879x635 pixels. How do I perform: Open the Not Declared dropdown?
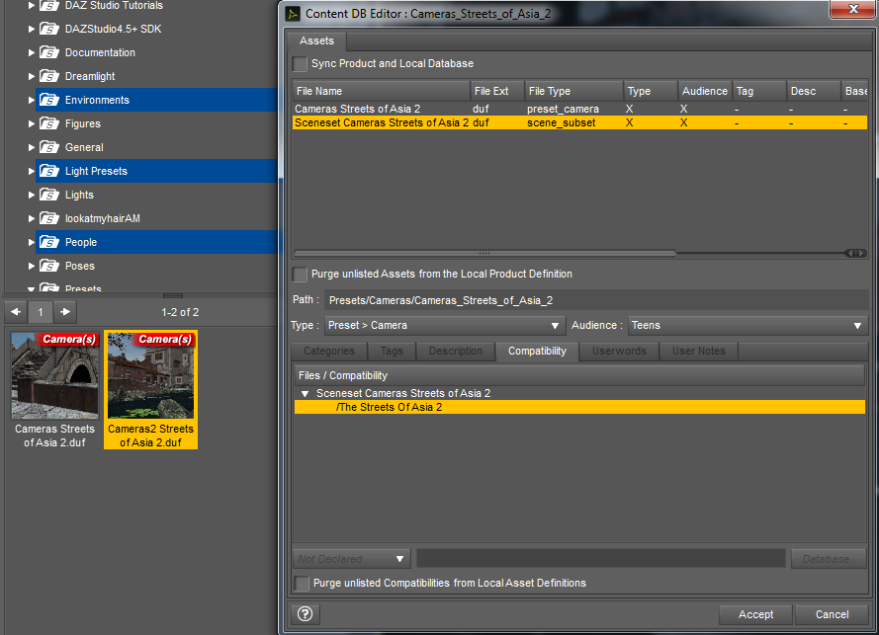(x=351, y=559)
